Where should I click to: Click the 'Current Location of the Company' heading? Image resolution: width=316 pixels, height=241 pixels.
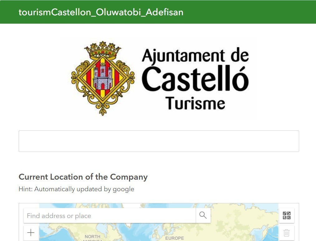(83, 177)
